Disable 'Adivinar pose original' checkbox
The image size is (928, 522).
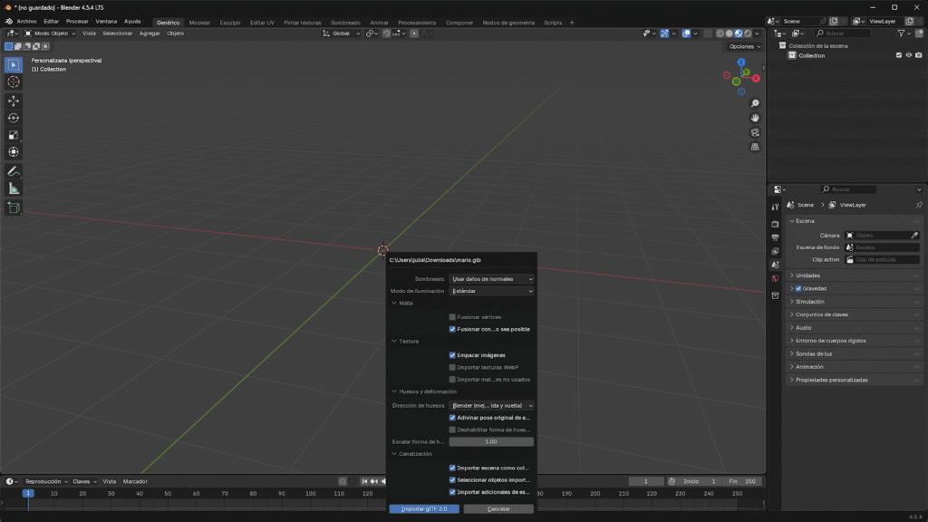tap(452, 418)
